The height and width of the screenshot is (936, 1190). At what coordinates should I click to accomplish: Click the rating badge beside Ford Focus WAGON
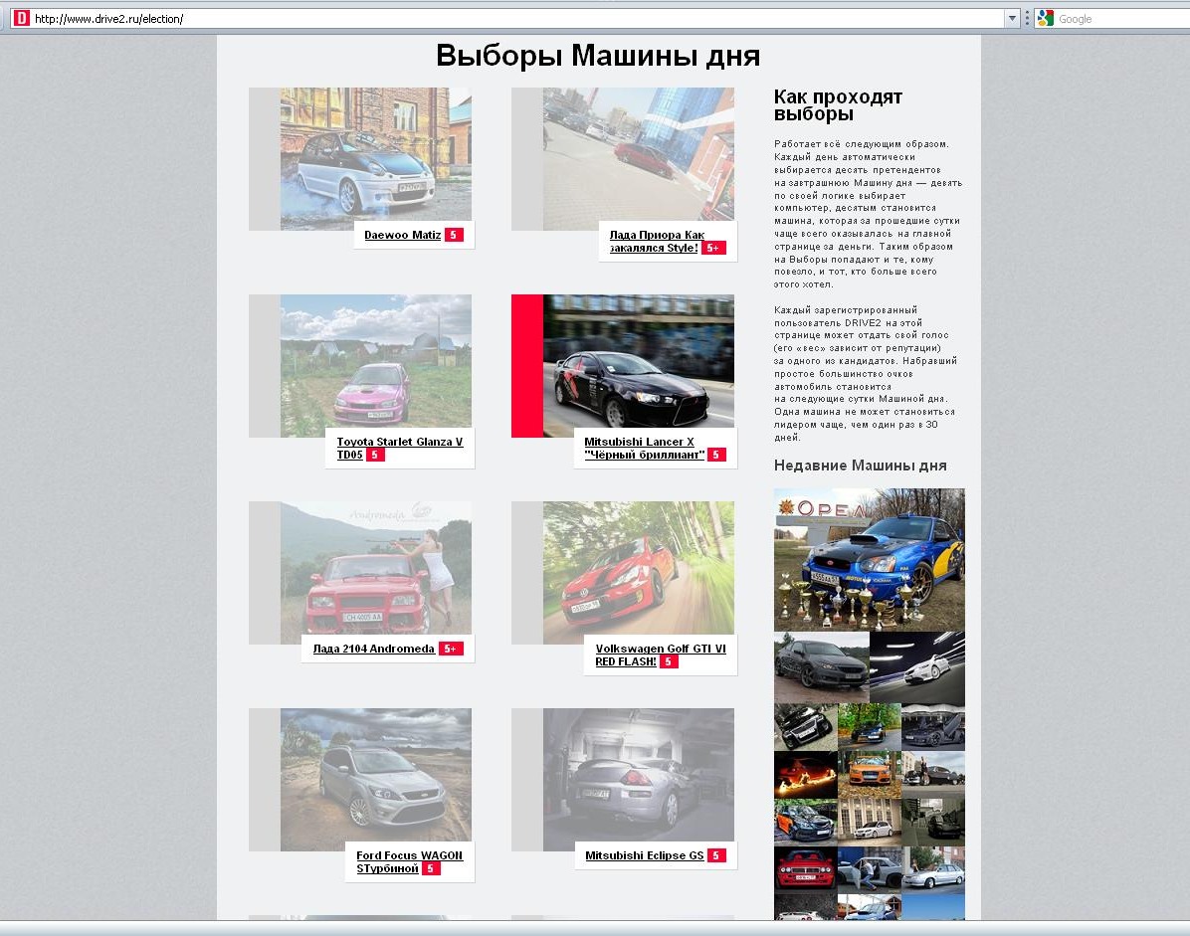[x=431, y=868]
